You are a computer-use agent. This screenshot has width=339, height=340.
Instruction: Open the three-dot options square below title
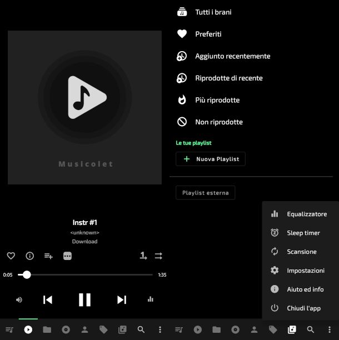tap(67, 256)
